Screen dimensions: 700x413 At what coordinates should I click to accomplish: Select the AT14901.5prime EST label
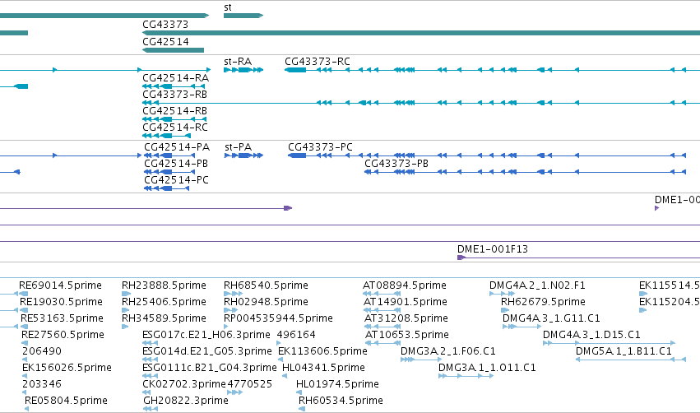406,302
